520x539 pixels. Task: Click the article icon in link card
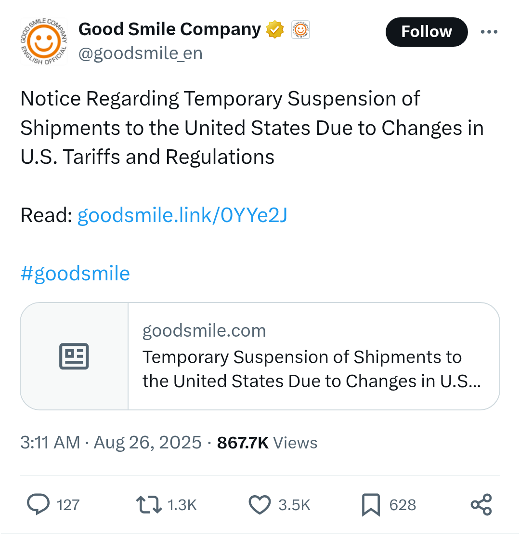(x=74, y=356)
